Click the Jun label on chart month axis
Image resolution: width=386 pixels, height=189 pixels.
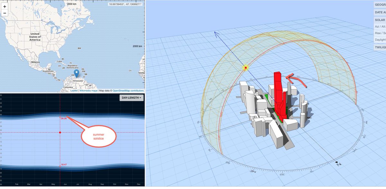tap(65, 184)
